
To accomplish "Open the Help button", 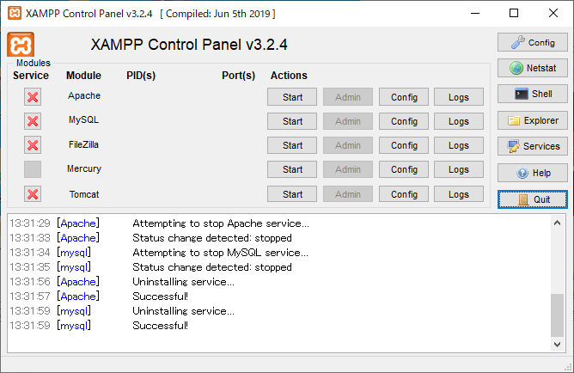I will (x=532, y=173).
